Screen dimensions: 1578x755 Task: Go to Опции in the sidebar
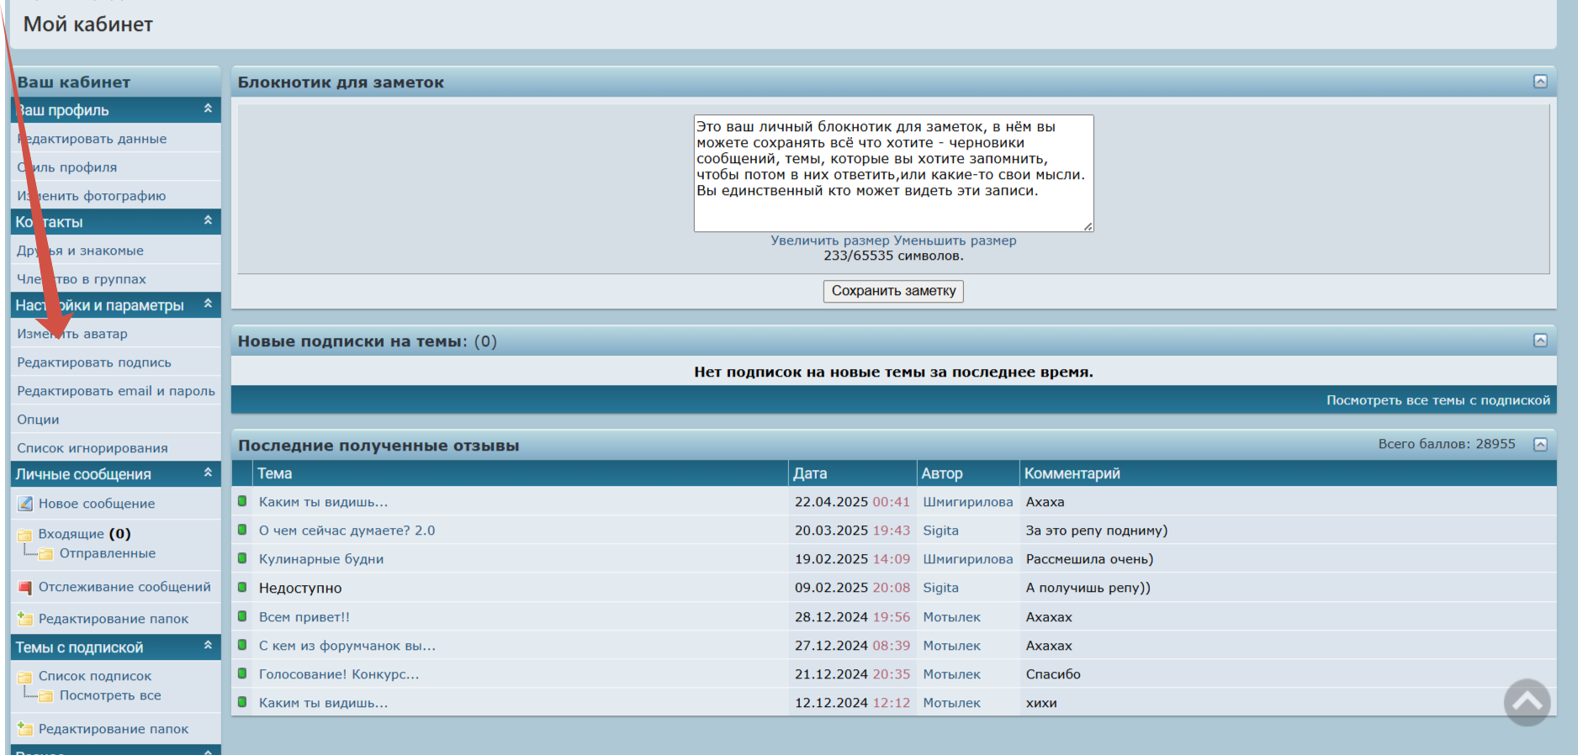pos(38,420)
